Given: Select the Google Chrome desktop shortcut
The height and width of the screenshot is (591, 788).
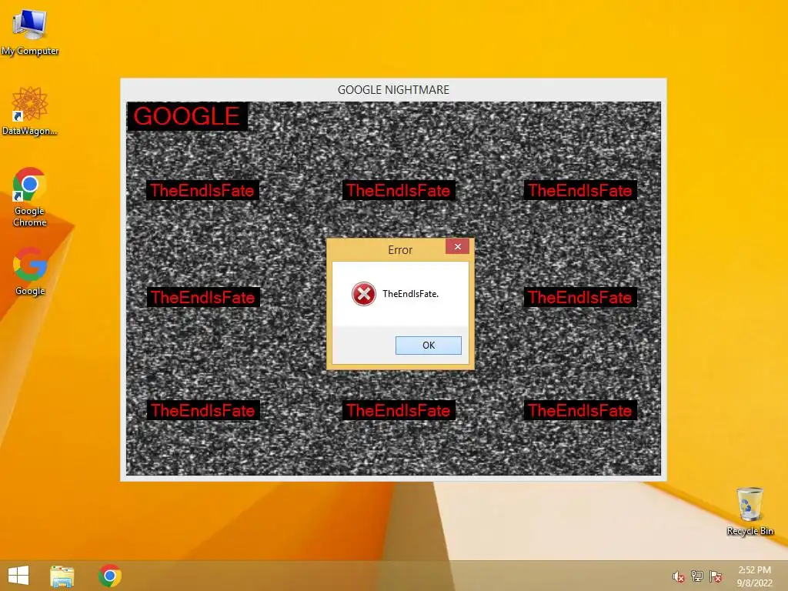Looking at the screenshot, I should click(x=30, y=197).
